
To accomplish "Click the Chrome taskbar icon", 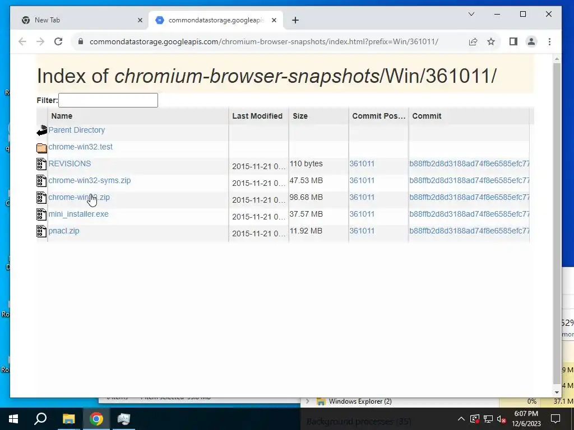I will tap(96, 419).
